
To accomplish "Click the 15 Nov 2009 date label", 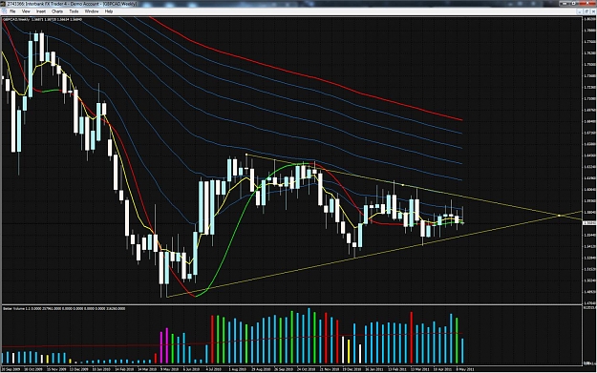I will 56,369.
